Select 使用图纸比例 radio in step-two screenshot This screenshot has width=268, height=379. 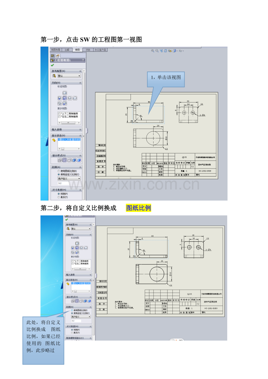(72, 310)
